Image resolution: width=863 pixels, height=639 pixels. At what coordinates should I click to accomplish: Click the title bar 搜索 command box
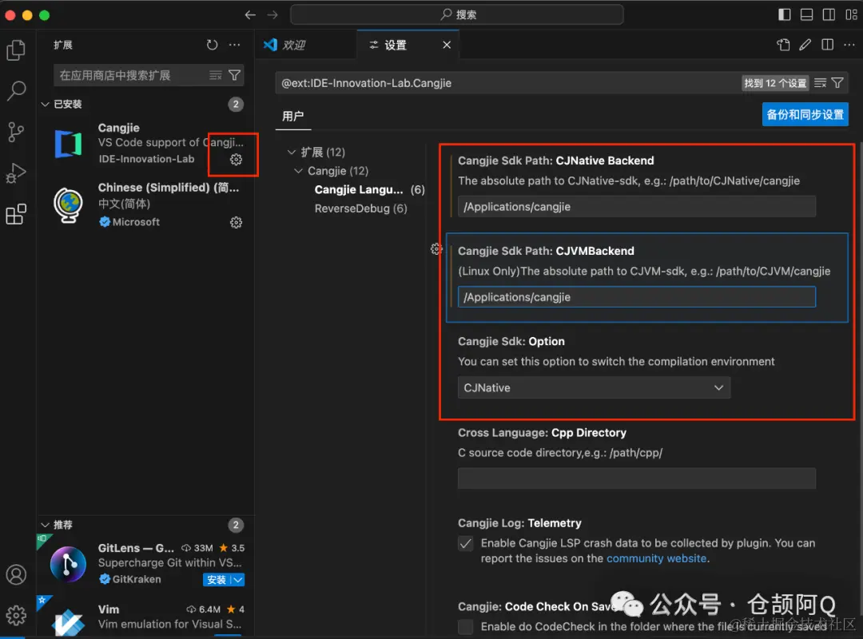(457, 15)
